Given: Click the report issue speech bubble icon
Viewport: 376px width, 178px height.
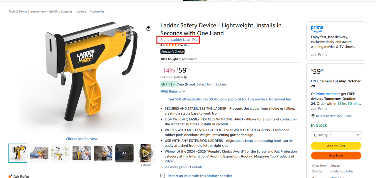Looking at the screenshot, I should pos(163,176).
